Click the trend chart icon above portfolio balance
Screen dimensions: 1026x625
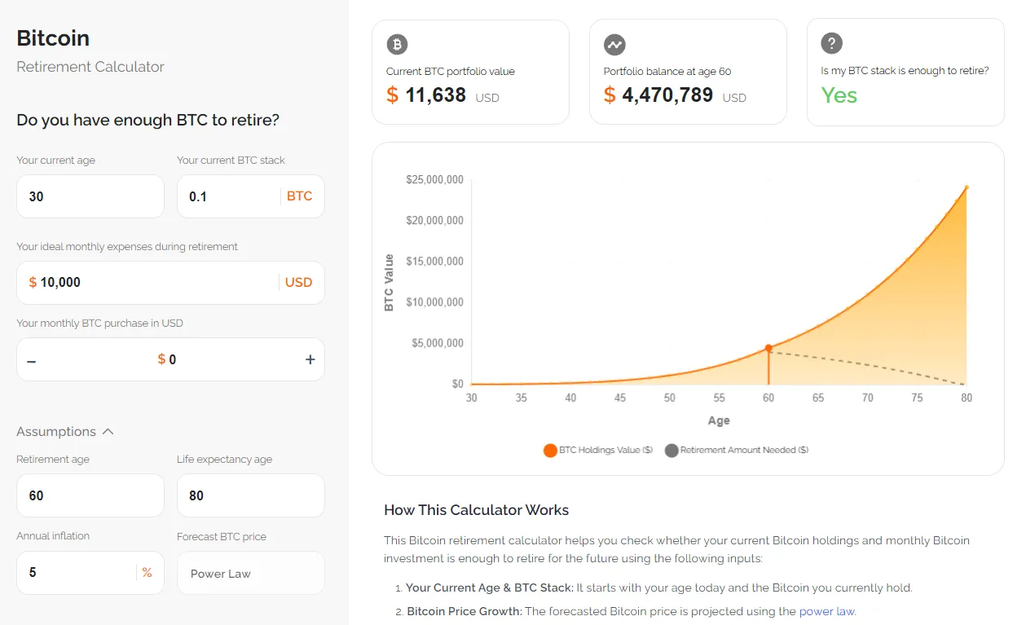614,44
